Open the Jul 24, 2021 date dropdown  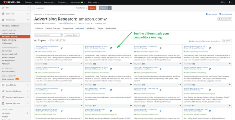pos(87,23)
